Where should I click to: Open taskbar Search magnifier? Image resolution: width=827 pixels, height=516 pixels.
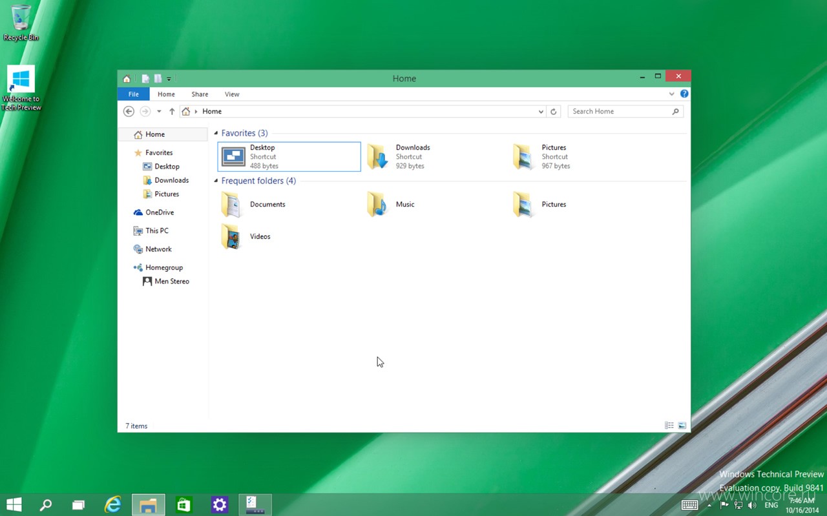coord(46,505)
